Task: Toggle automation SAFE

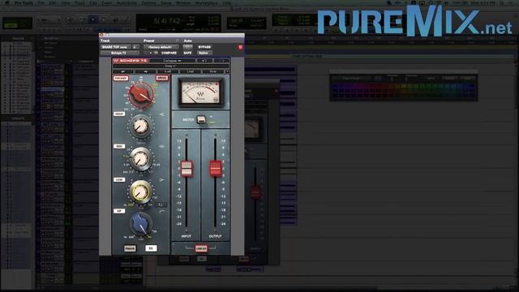Action: tap(187, 53)
